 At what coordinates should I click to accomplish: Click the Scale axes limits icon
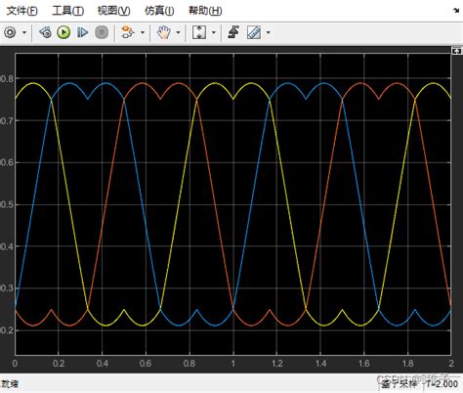(199, 32)
